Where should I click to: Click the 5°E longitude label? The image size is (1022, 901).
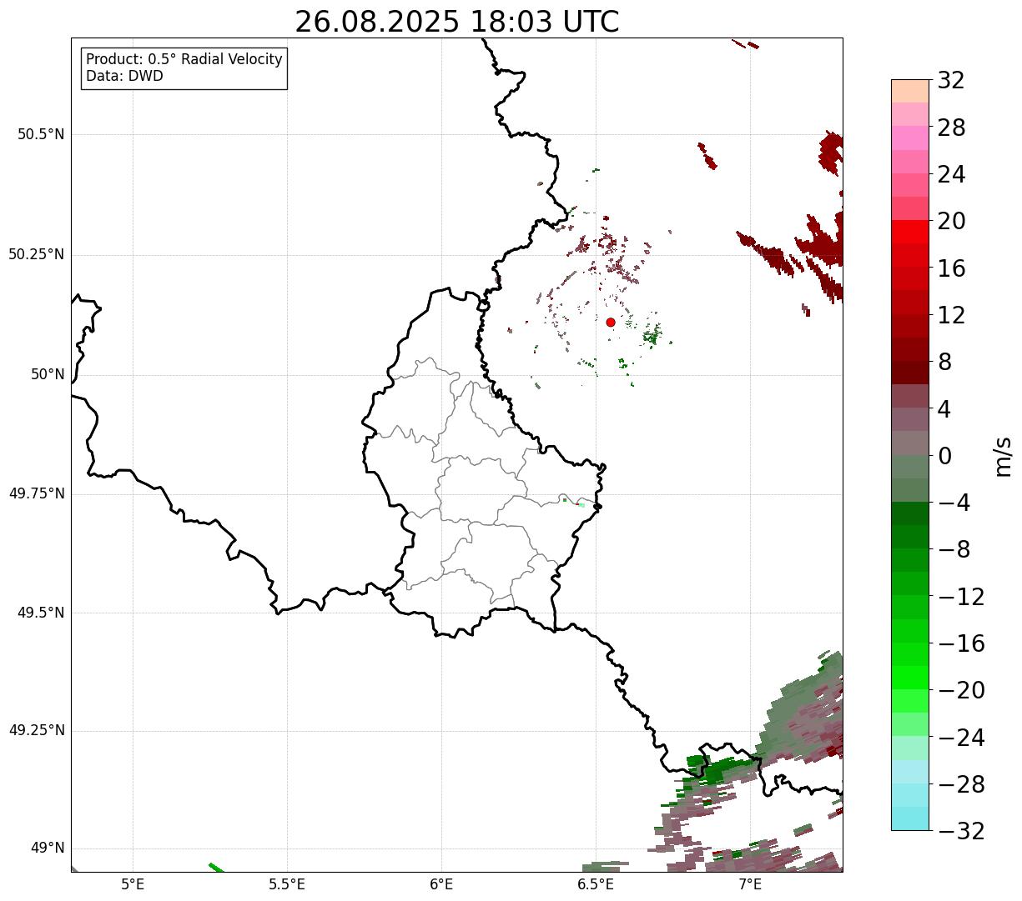point(133,884)
